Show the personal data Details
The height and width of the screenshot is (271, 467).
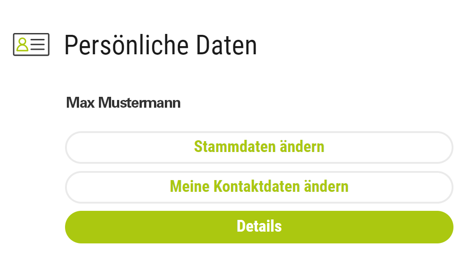click(x=259, y=227)
